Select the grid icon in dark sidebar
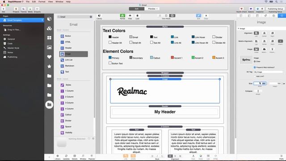 [49, 38]
